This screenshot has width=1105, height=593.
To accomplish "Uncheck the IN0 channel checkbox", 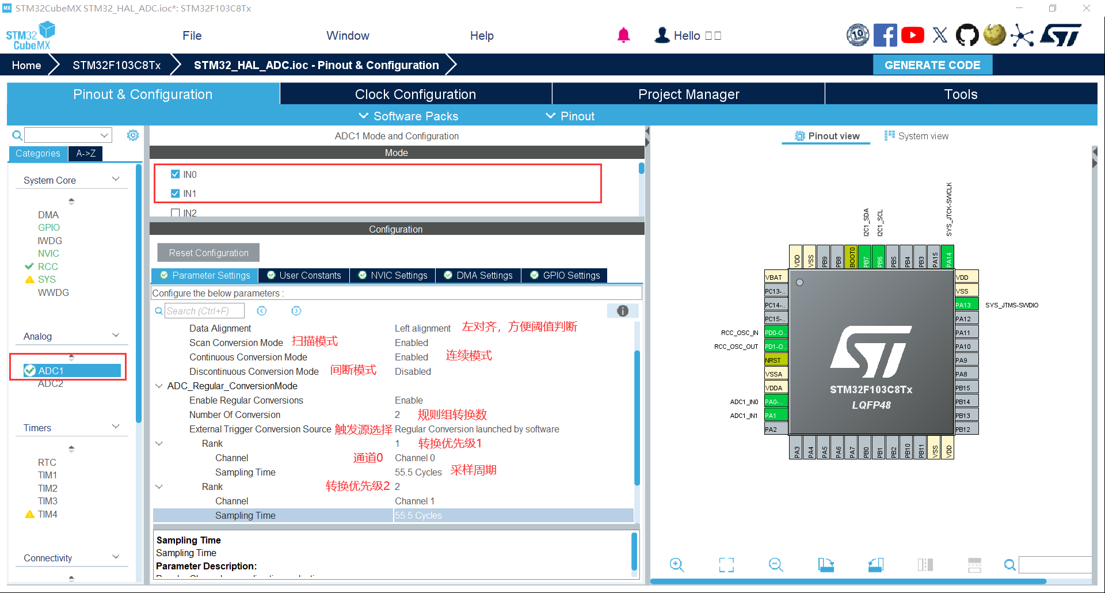I will tap(176, 174).
